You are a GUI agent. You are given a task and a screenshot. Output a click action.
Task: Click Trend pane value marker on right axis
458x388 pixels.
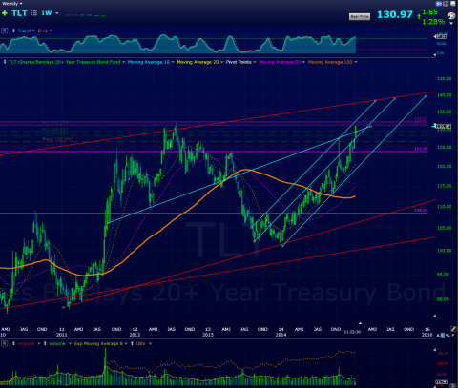pos(441,37)
